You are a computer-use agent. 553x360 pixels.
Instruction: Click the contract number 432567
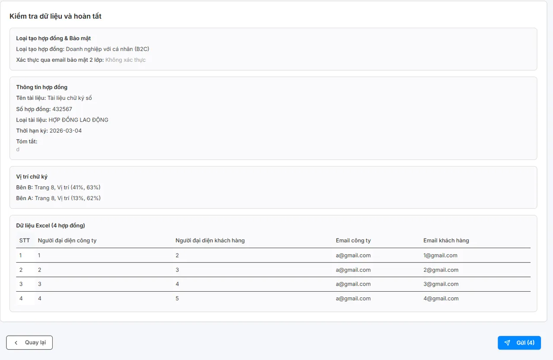(62, 109)
